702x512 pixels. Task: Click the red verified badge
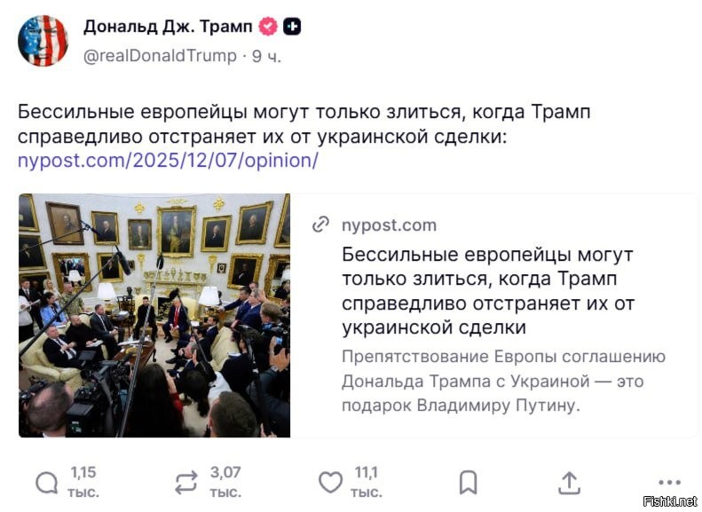click(269, 27)
